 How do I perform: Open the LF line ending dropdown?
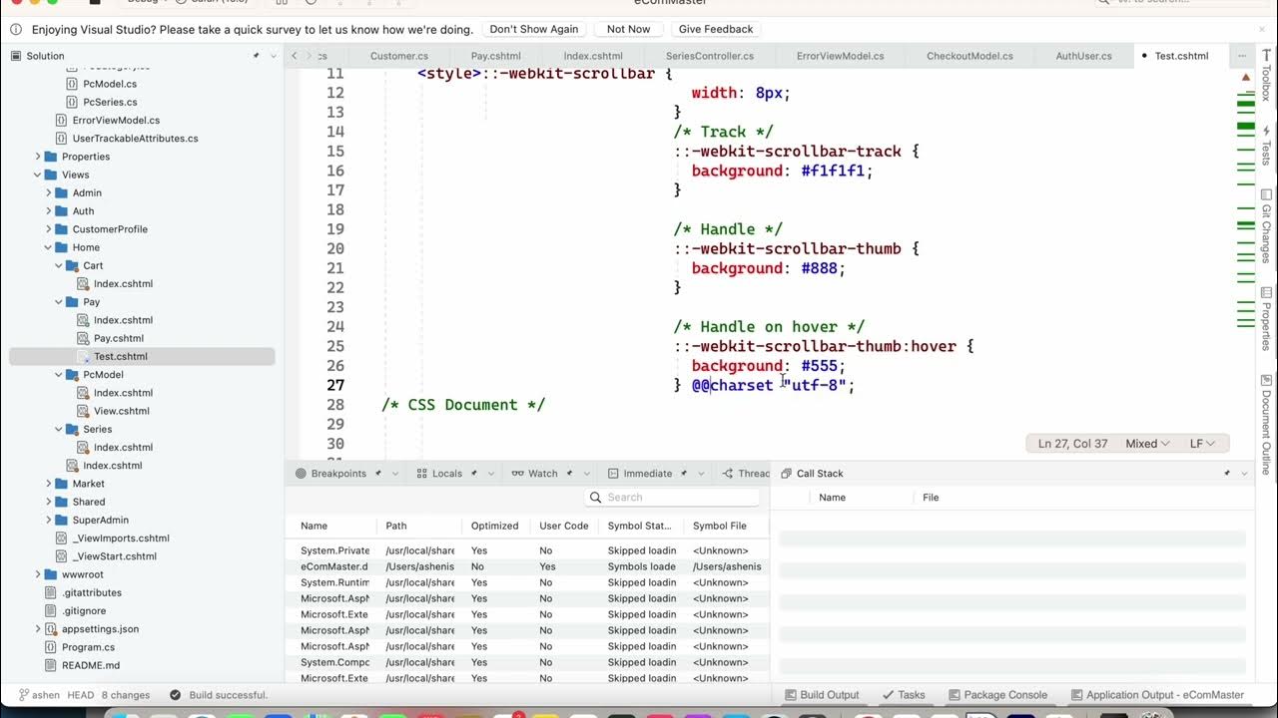[1202, 444]
